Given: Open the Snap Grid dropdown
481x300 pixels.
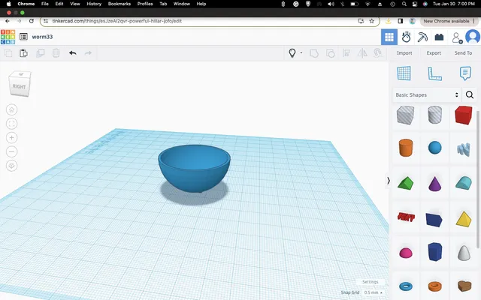Looking at the screenshot, I should click(373, 292).
